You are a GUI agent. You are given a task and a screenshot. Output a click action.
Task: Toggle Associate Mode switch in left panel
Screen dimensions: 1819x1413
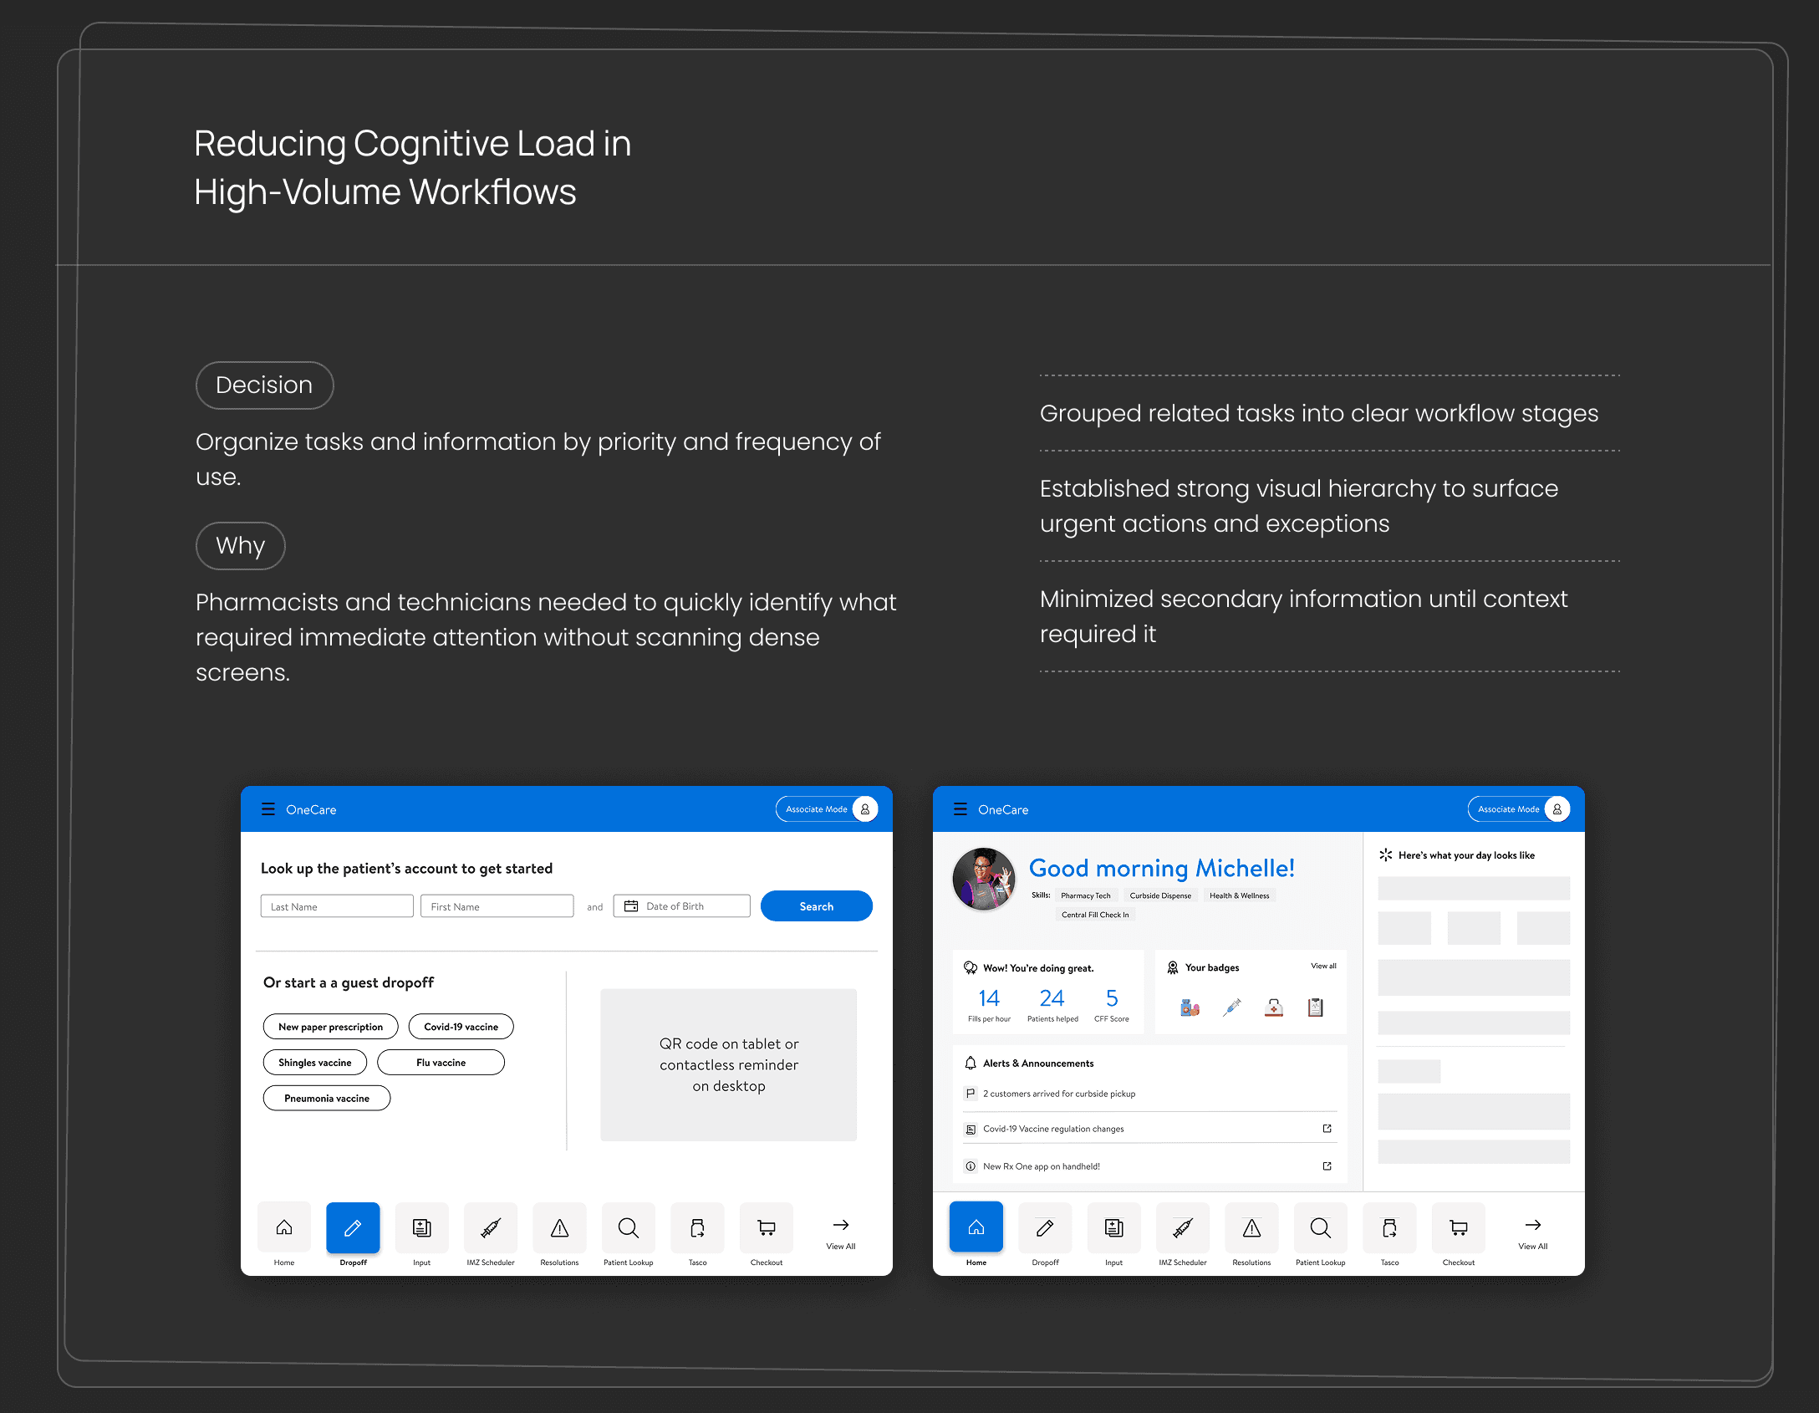pos(827,809)
